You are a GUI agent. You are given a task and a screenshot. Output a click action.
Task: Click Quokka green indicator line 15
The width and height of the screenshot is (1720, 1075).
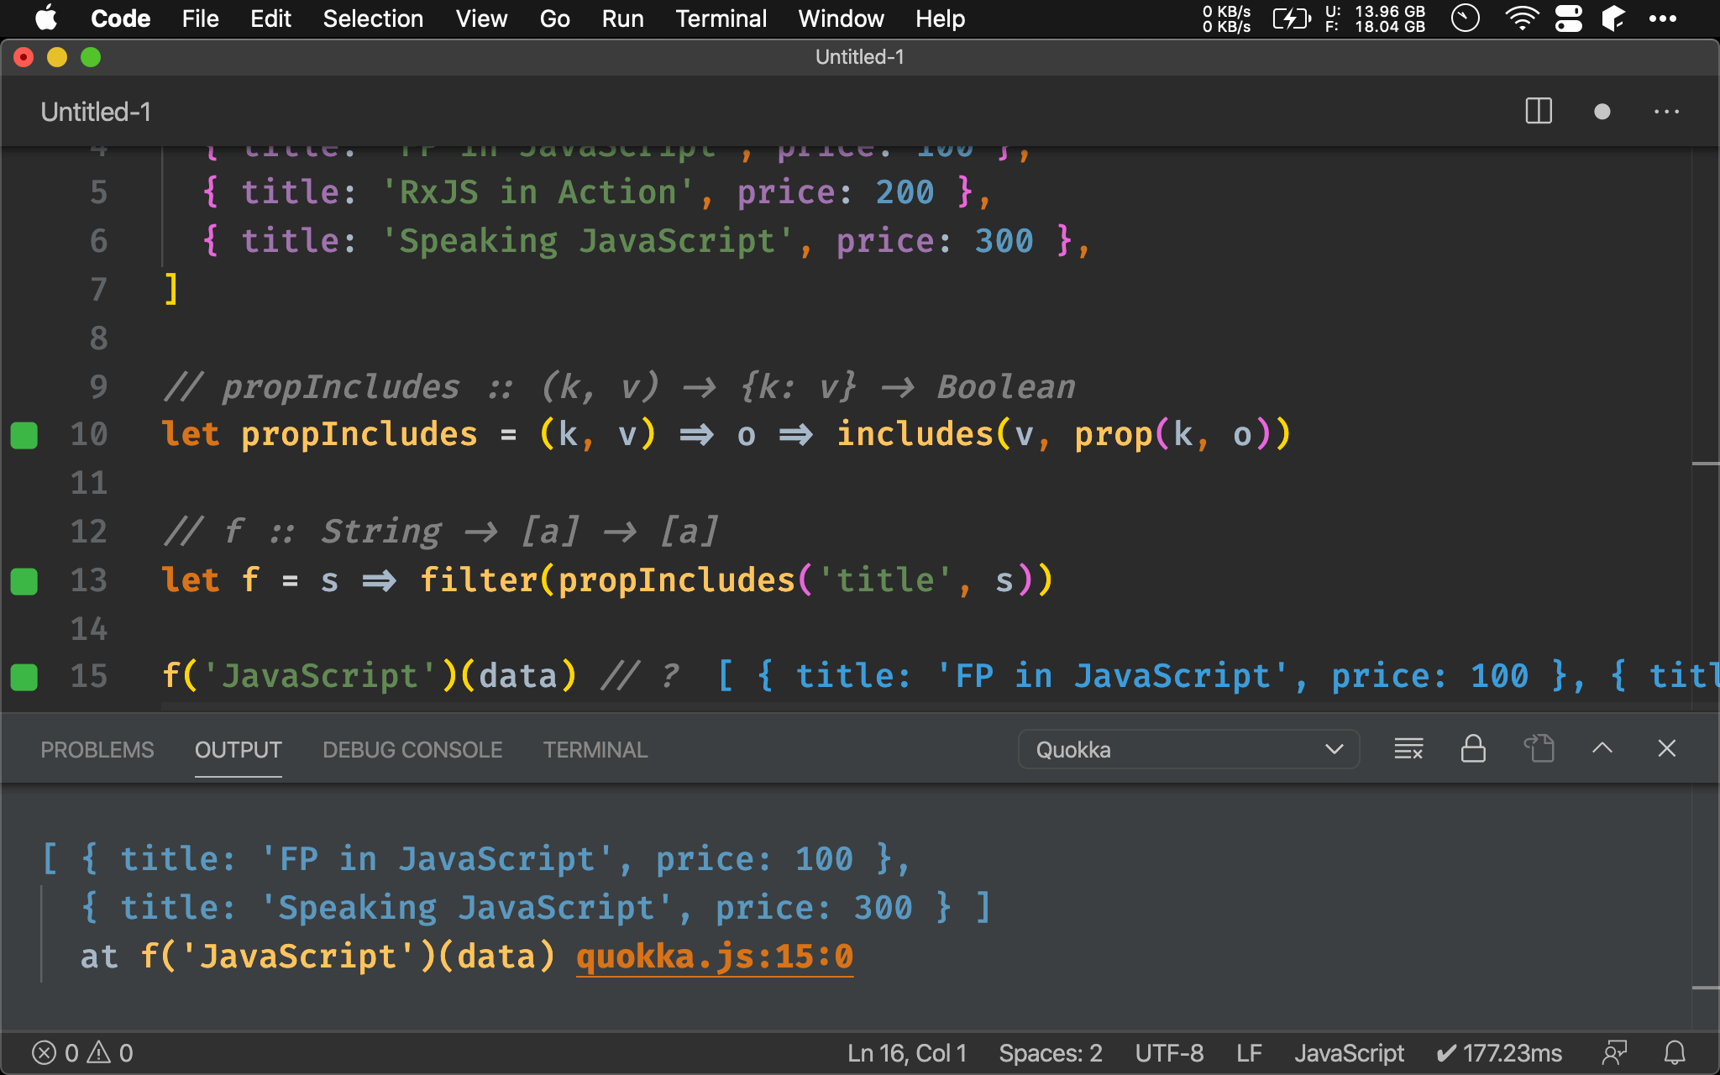24,677
